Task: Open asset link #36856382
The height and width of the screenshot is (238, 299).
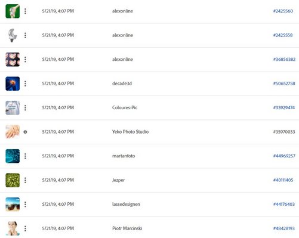Action: [284, 59]
